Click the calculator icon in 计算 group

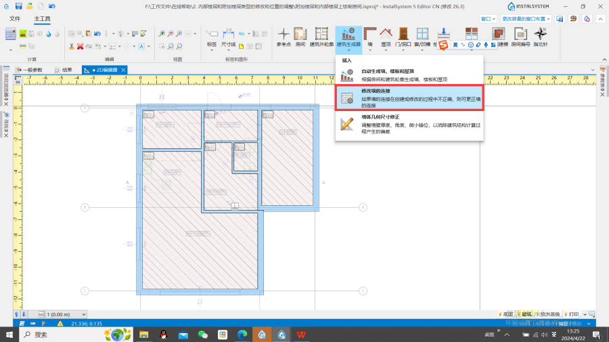point(10,34)
